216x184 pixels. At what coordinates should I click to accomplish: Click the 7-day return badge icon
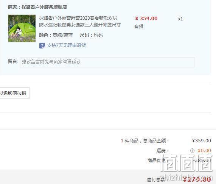(x=42, y=45)
